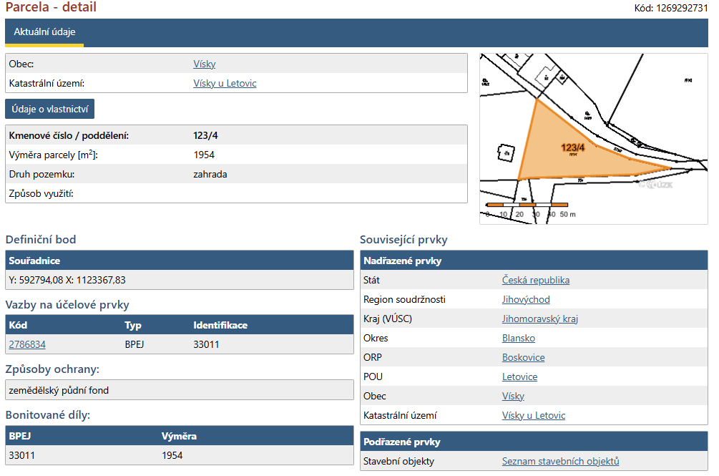The width and height of the screenshot is (719, 476).
Task: Open the Jihomoravský kraj link
Action: 540,319
